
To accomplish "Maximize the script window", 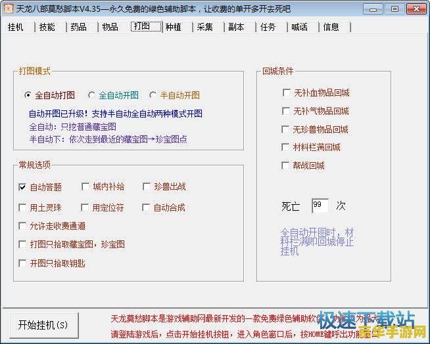I will click(x=394, y=9).
